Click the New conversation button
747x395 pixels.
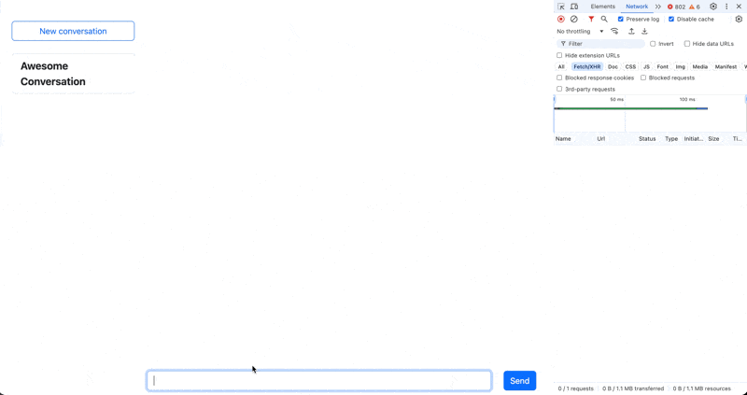click(73, 31)
